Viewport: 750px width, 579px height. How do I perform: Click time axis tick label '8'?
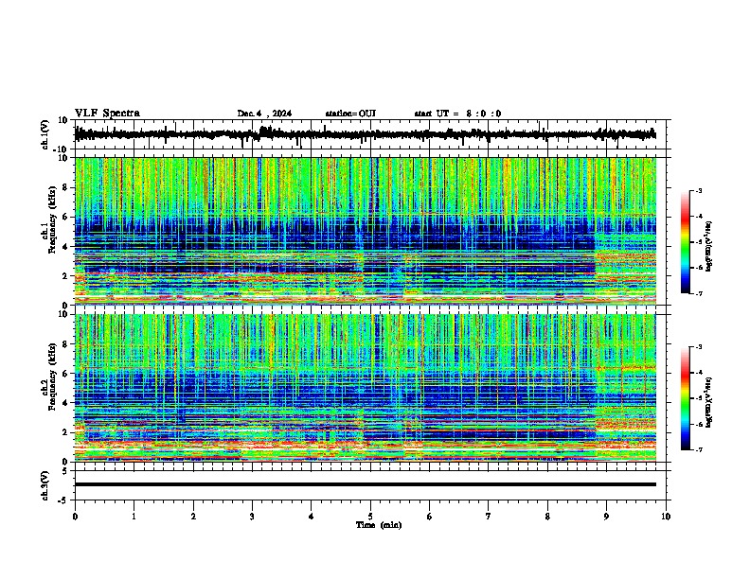point(547,517)
